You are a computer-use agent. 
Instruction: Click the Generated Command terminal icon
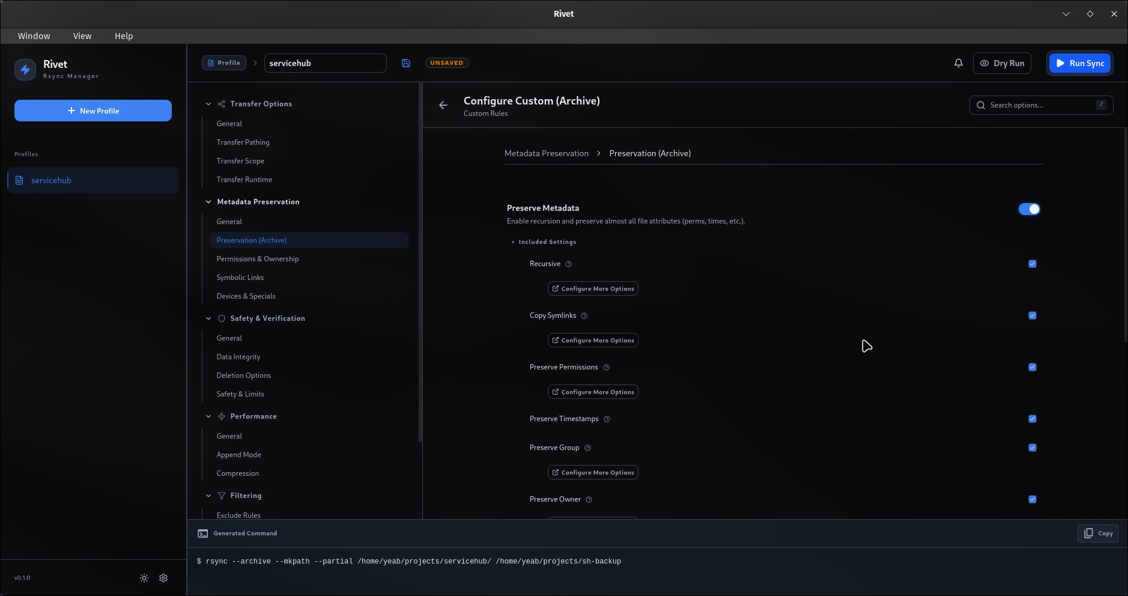coord(203,534)
